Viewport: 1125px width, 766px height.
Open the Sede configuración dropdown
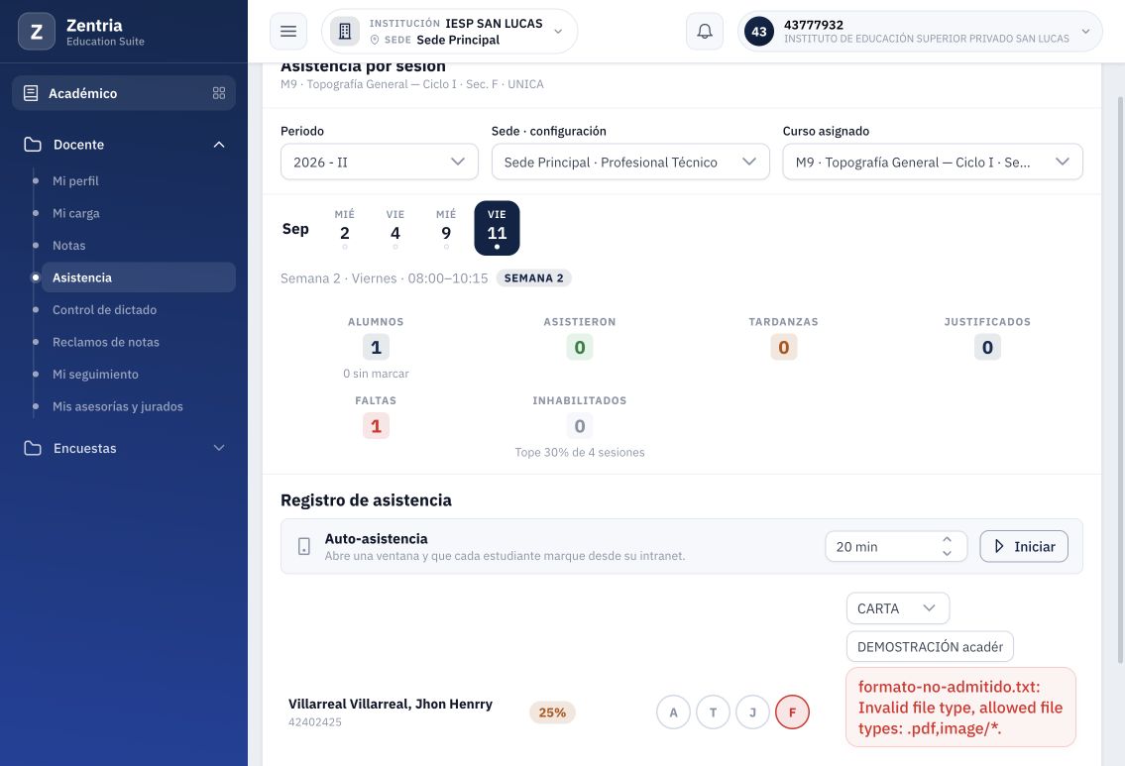630,163
